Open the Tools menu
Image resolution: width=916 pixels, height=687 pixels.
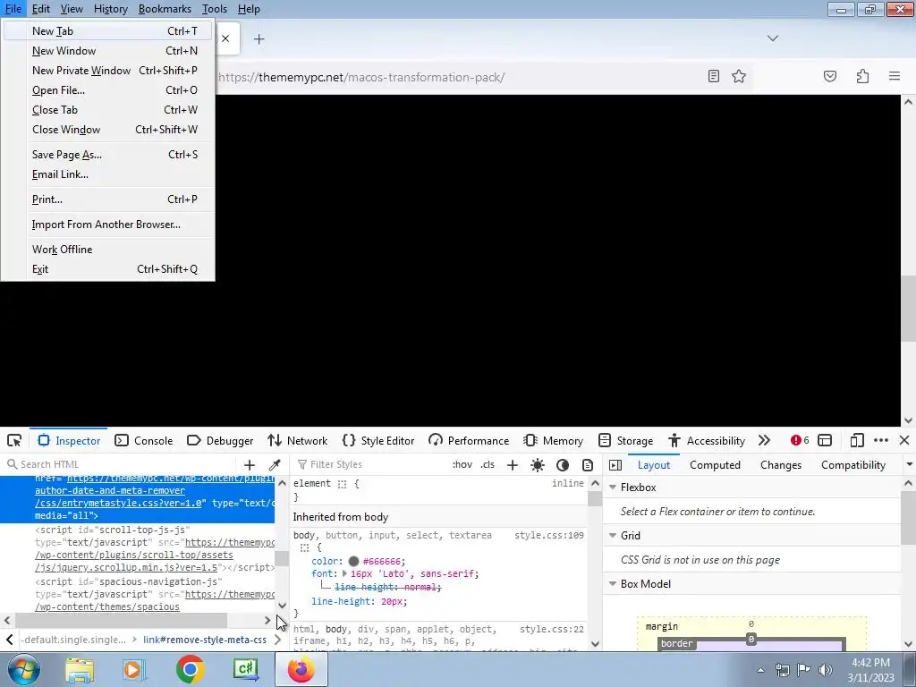pyautogui.click(x=215, y=9)
